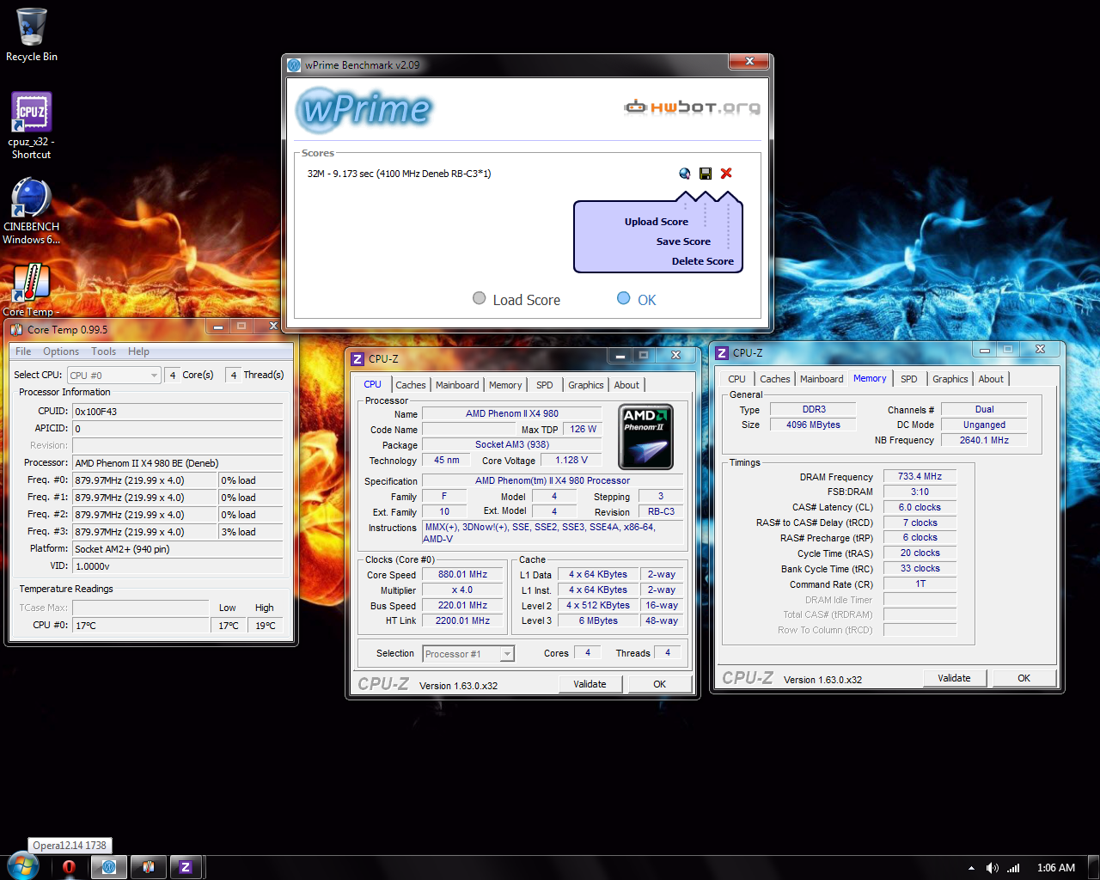Click the HWBOT.org logo
The image size is (1100, 880).
(692, 107)
